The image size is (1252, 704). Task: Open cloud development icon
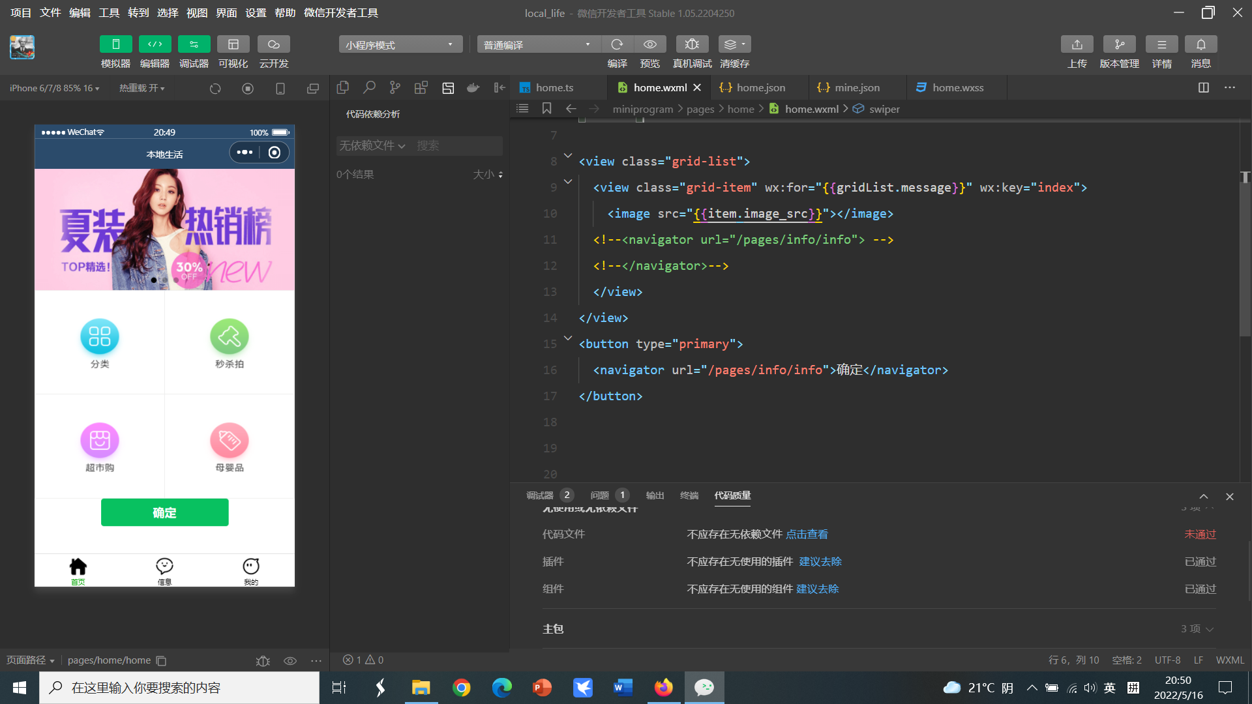point(273,44)
